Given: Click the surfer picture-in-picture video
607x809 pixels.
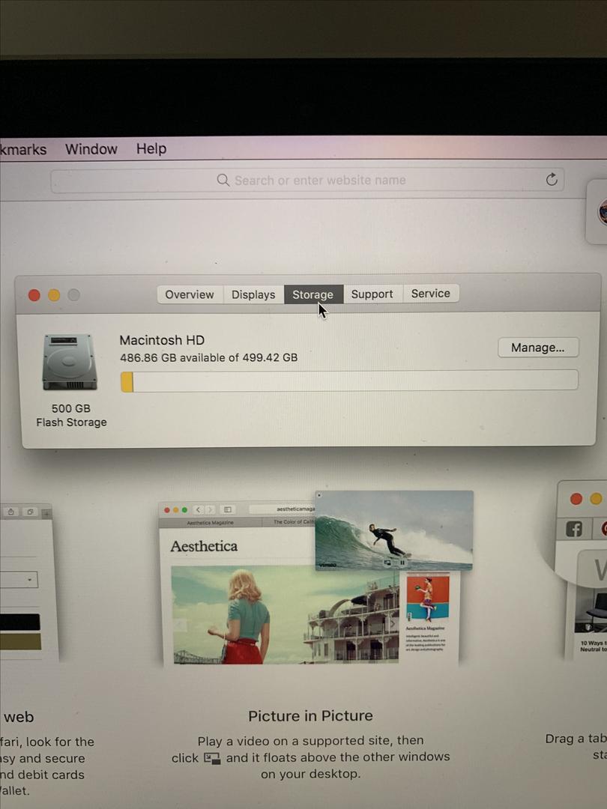Looking at the screenshot, I should click(393, 531).
